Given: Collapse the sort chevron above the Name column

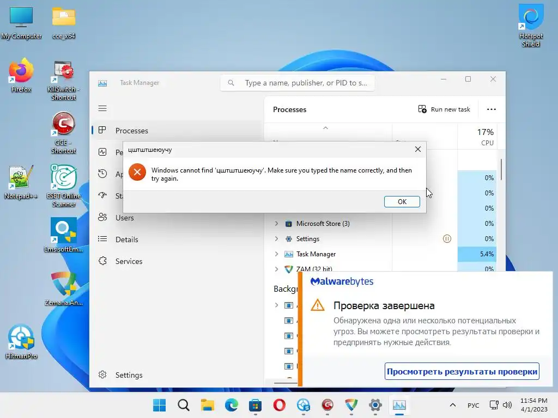Looking at the screenshot, I should [x=325, y=128].
